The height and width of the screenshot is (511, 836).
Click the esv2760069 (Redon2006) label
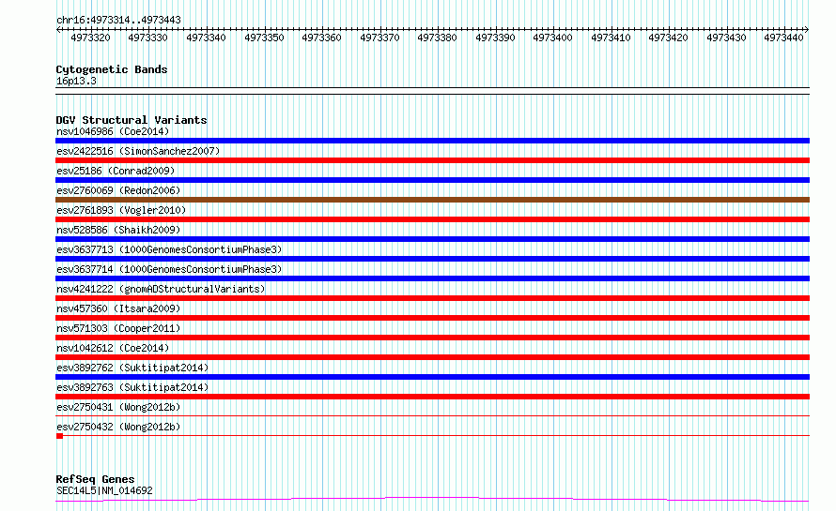coord(118,190)
